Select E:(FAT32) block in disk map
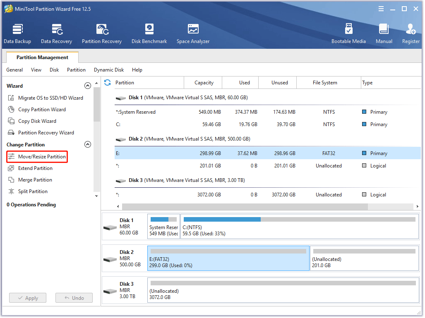The height and width of the screenshot is (318, 425). pyautogui.click(x=229, y=259)
